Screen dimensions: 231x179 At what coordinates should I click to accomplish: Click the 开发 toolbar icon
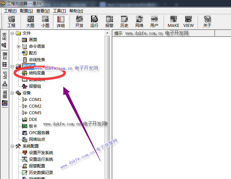point(79,22)
